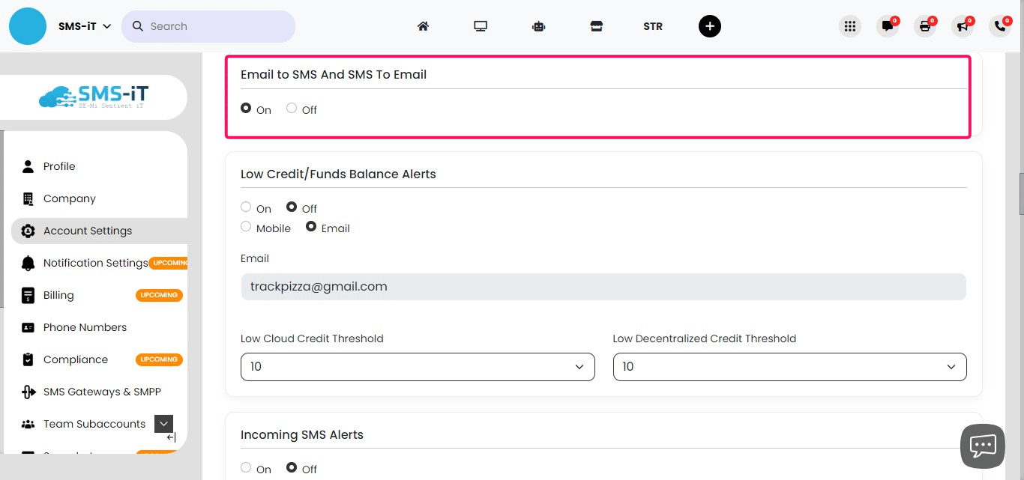
Task: Open the apps grid launcher icon
Action: (850, 25)
